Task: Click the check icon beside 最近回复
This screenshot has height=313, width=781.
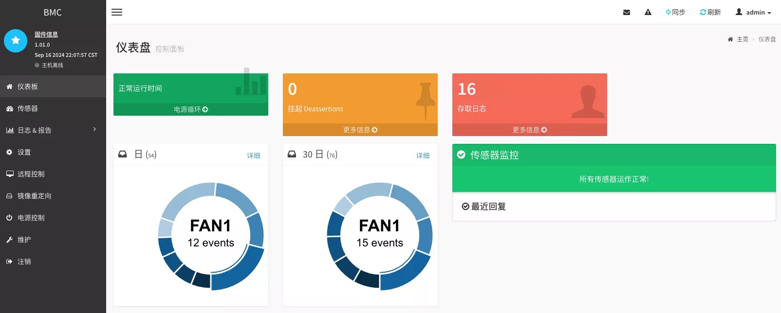Action: click(465, 207)
